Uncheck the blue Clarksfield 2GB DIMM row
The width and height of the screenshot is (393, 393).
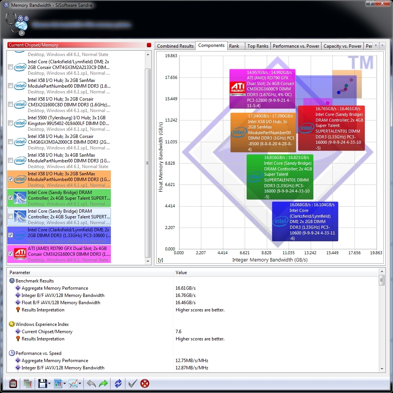11,235
